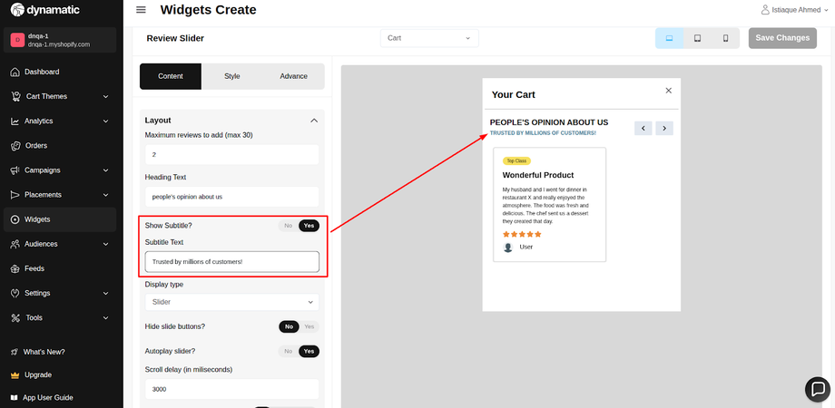Switch to the Advance tab
The image size is (835, 408).
pyautogui.click(x=293, y=76)
